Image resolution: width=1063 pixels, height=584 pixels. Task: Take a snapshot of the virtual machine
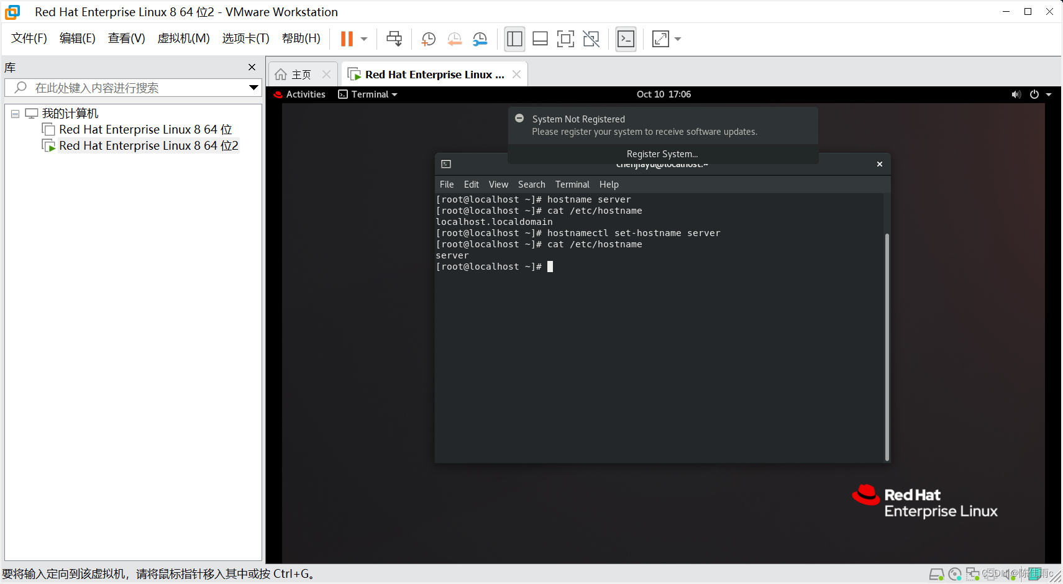[x=428, y=39]
